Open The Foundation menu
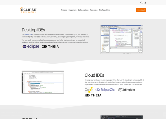166x119 pixels. point(105,10)
